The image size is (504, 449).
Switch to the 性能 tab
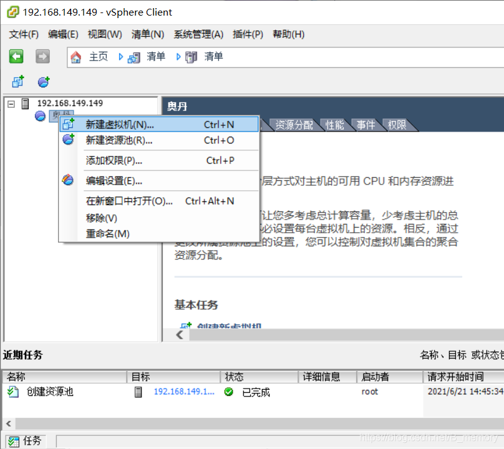coord(334,125)
